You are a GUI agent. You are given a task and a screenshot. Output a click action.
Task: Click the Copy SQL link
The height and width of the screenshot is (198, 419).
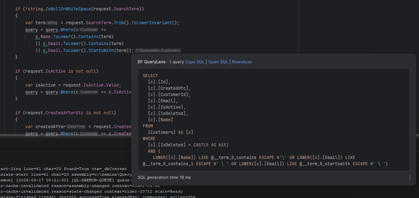195,62
